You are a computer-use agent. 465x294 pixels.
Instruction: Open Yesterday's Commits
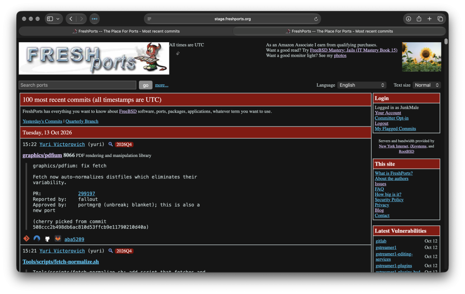click(42, 121)
